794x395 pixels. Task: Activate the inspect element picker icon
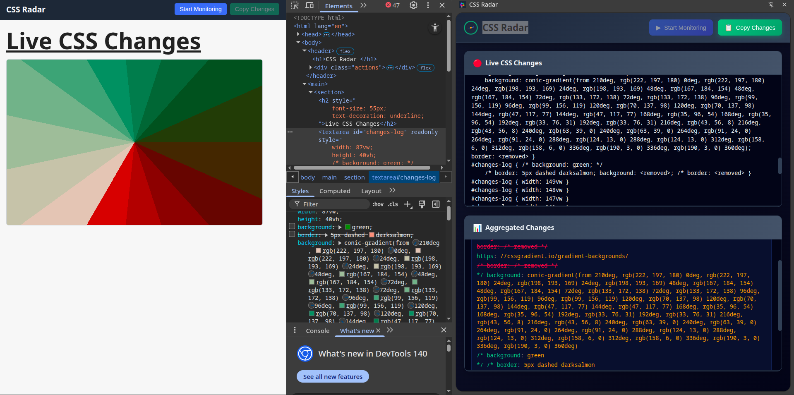click(x=295, y=5)
